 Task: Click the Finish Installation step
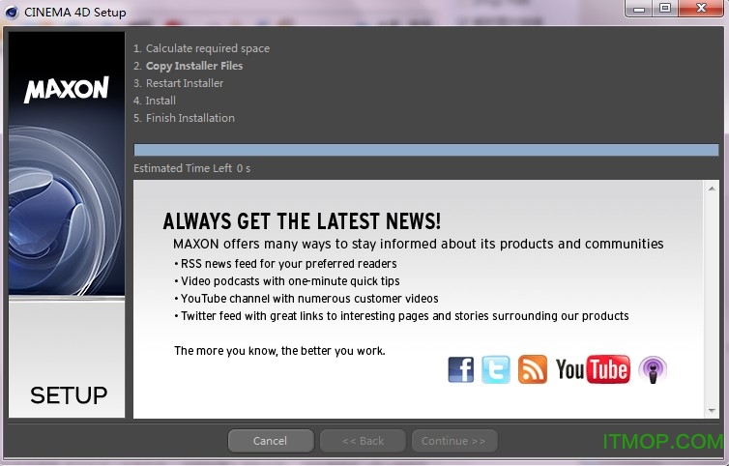[x=190, y=118]
